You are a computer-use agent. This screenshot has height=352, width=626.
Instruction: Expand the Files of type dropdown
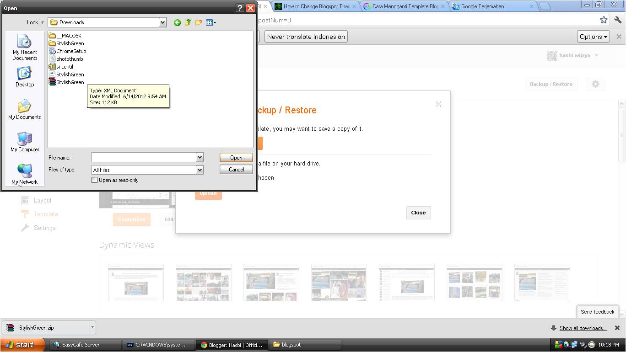click(200, 170)
